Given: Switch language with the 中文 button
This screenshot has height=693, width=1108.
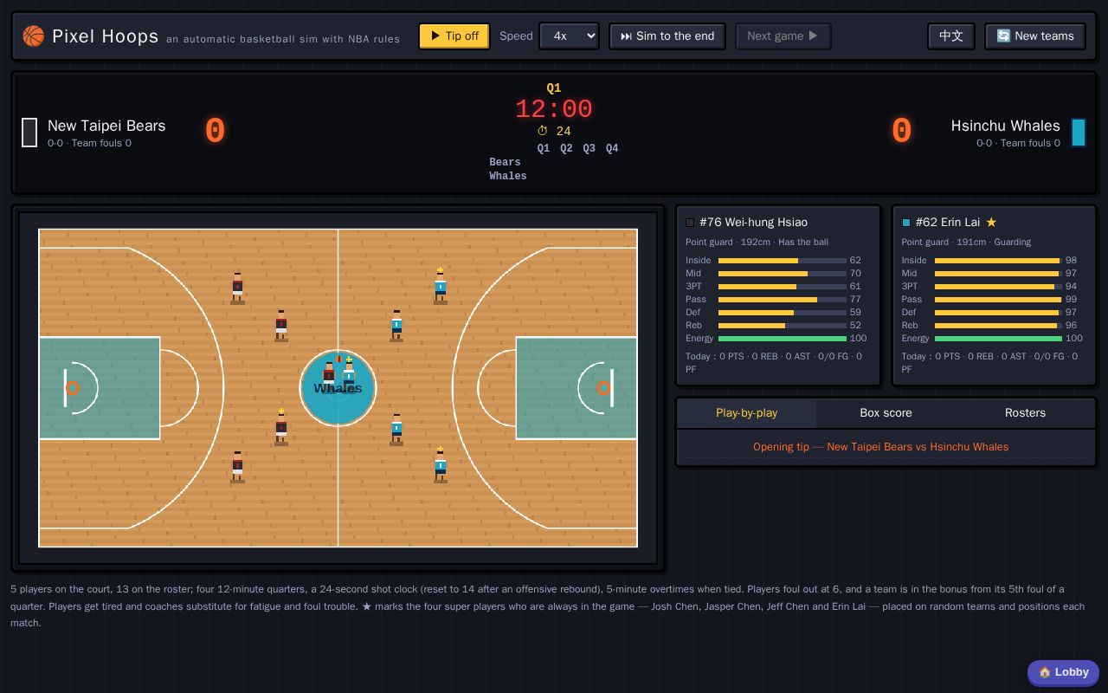Looking at the screenshot, I should (x=951, y=36).
